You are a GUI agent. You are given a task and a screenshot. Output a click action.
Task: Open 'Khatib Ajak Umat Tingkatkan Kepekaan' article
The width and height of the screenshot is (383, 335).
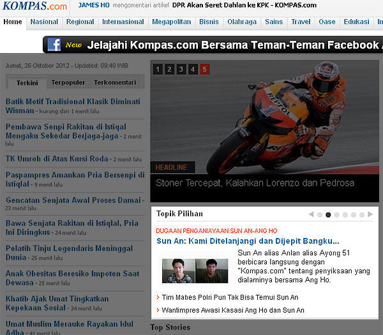click(57, 303)
